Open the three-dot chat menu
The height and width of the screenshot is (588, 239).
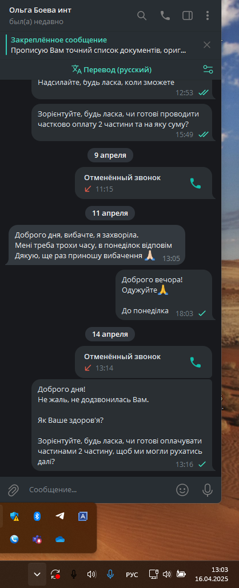[208, 15]
